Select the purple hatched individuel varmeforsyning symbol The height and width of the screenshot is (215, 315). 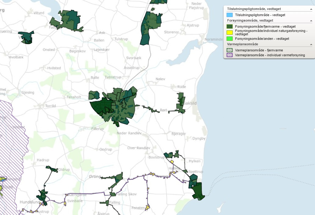[x=230, y=55]
